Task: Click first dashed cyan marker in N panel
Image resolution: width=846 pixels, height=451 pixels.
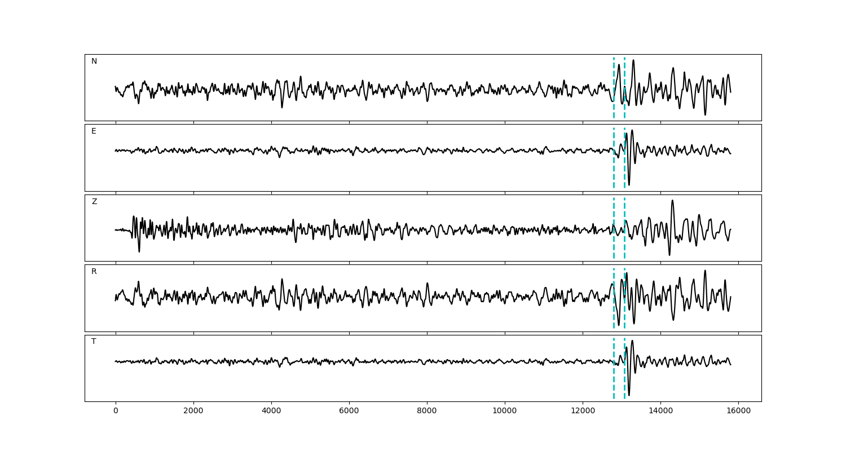Action: pyautogui.click(x=614, y=87)
